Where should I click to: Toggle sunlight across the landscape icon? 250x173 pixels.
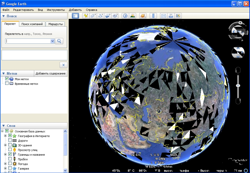click(133, 16)
